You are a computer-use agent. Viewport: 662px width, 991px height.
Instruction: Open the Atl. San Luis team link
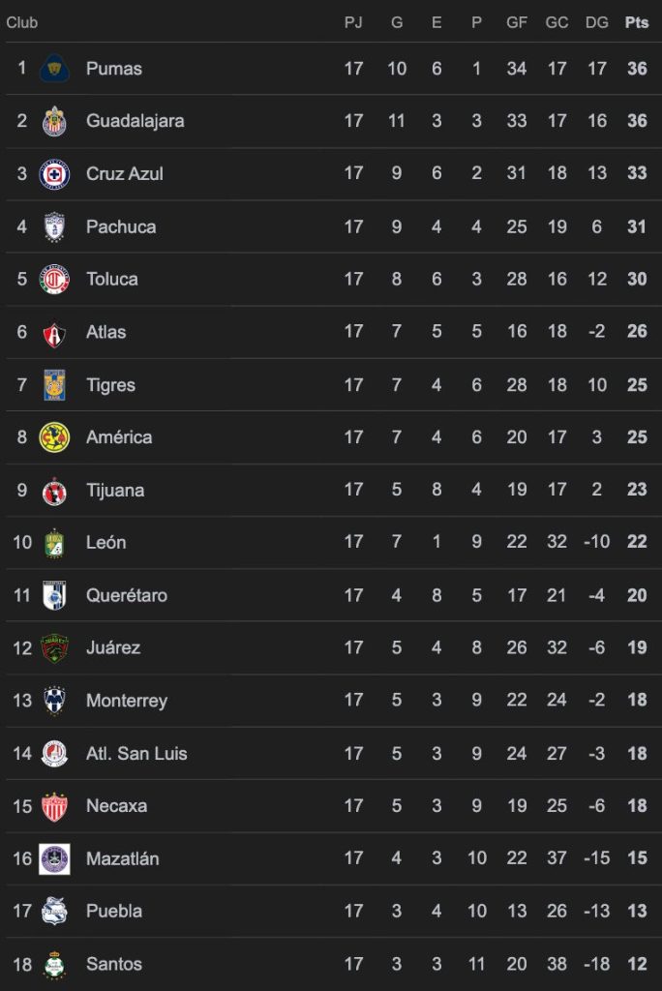point(136,753)
